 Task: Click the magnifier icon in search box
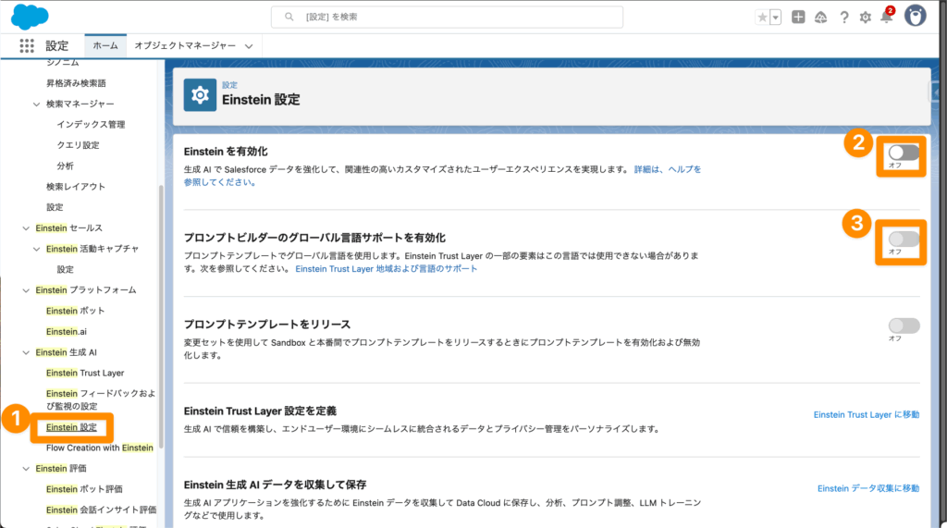click(x=289, y=17)
